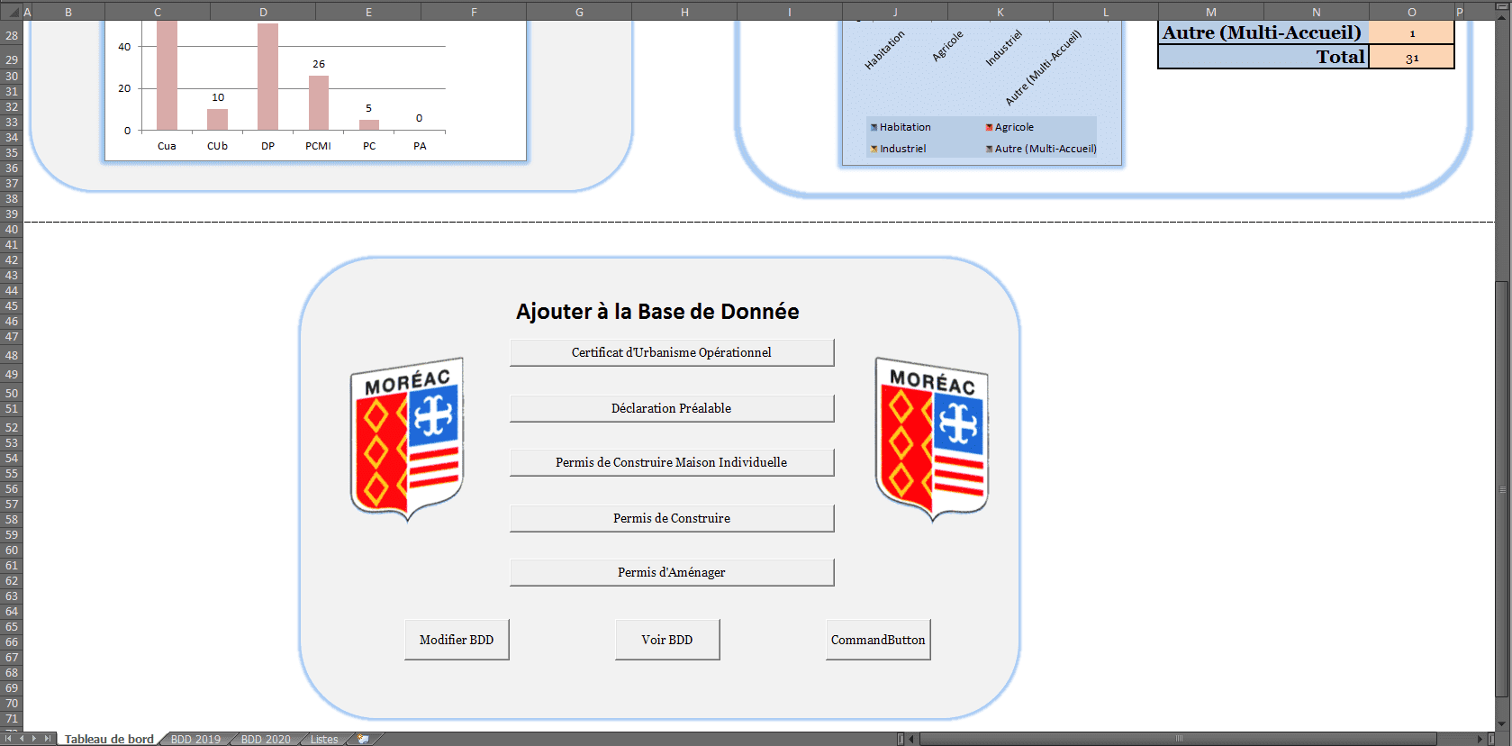The height and width of the screenshot is (746, 1512).
Task: Open the Permis de Construire Maison Individuelle form
Action: point(672,462)
